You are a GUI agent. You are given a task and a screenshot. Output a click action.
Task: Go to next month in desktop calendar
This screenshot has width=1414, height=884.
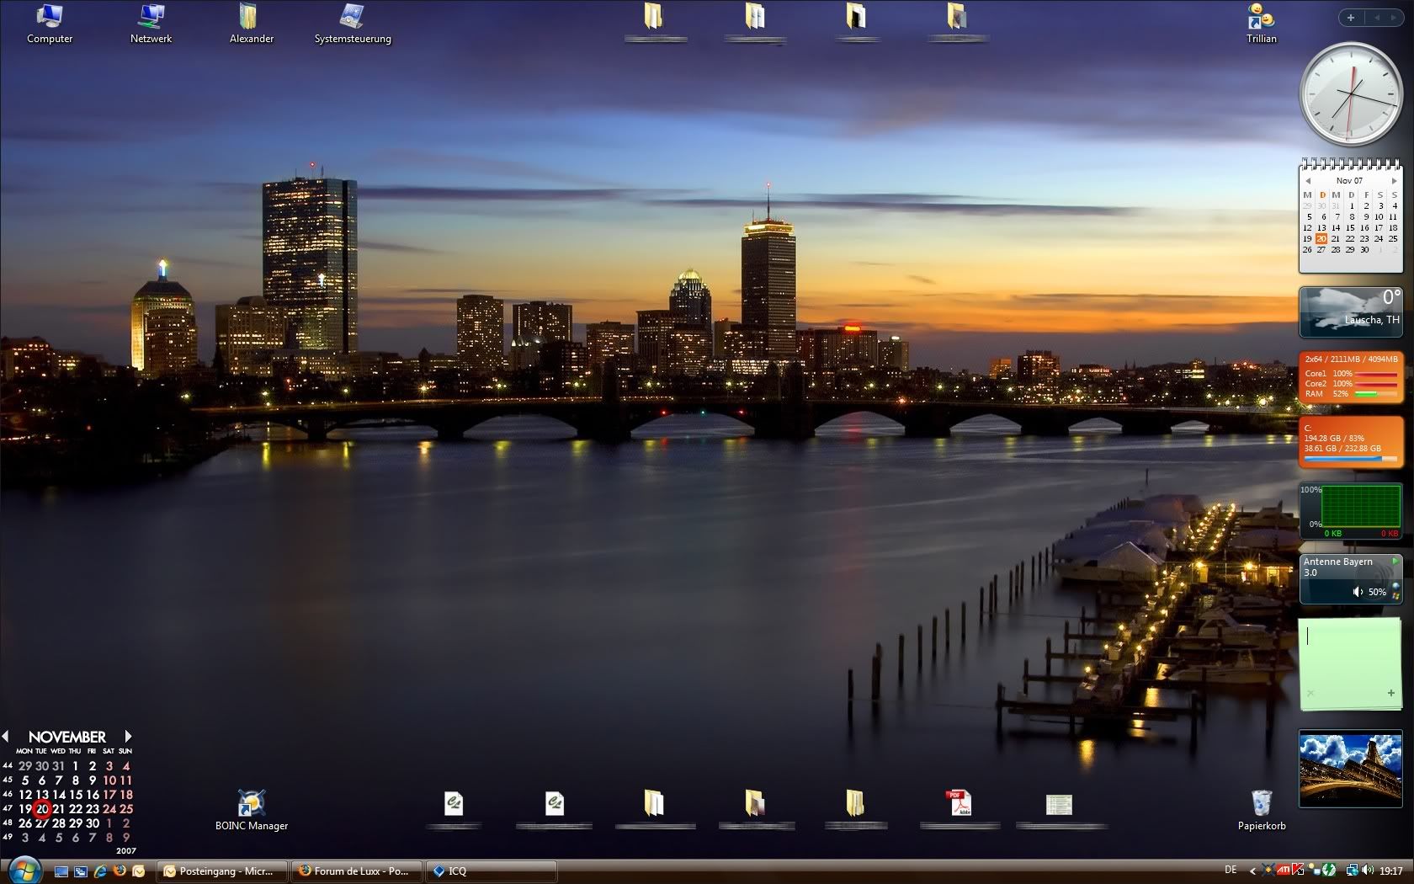point(128,737)
